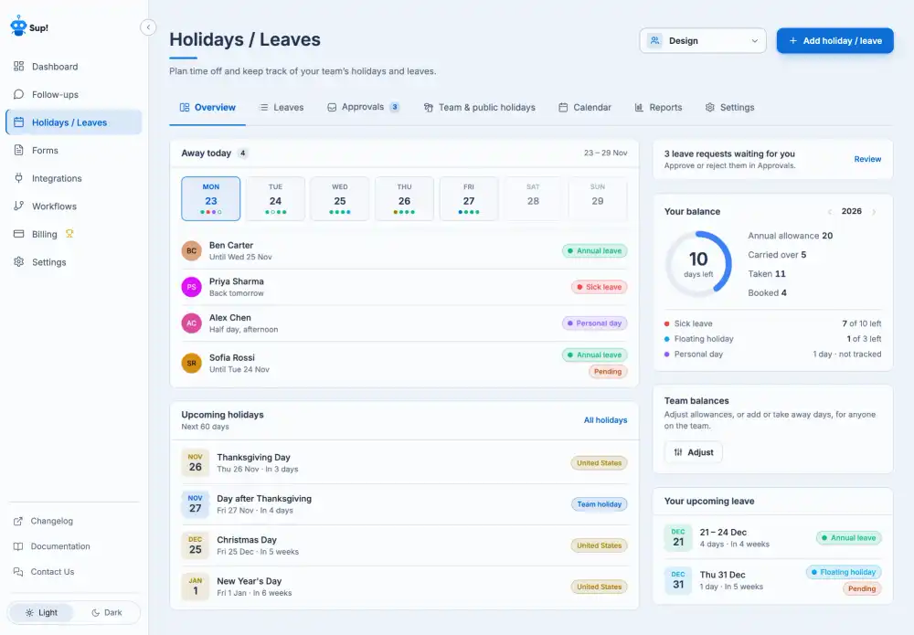Image resolution: width=914 pixels, height=635 pixels.
Task: Open the Settings tab in header
Action: 729,107
